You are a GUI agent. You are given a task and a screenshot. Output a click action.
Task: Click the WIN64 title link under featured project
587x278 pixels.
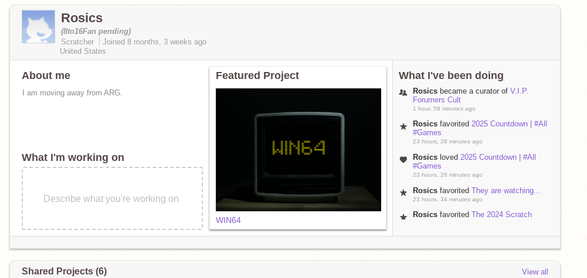click(228, 220)
